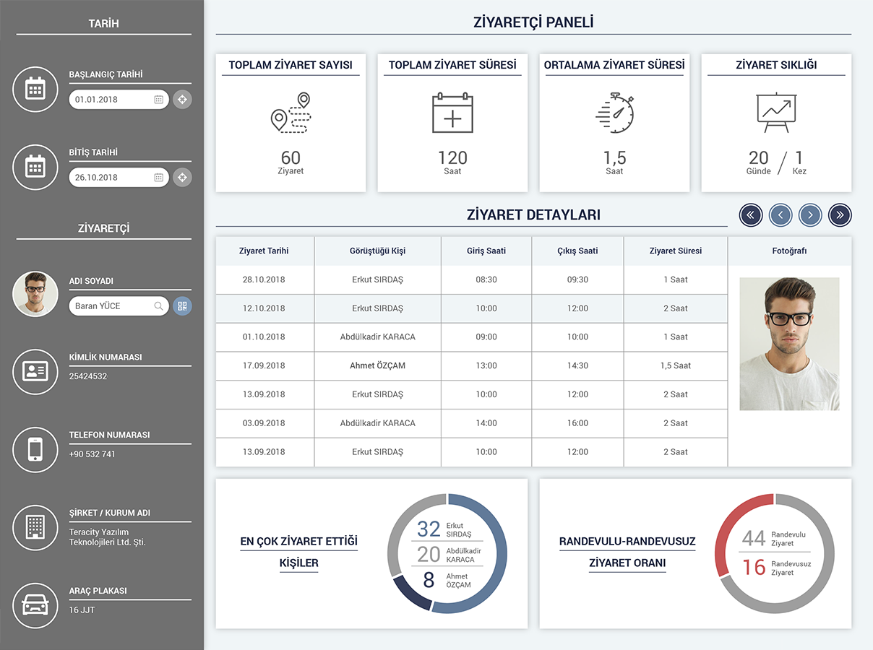Click the large visitor photo in the table

click(x=789, y=344)
